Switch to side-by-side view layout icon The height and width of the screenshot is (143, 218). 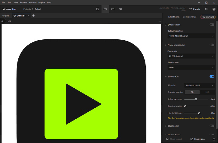(x=120, y=9)
